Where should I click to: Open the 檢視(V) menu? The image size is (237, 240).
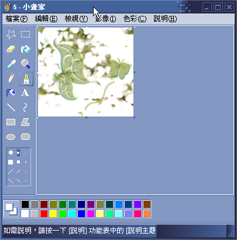point(76,19)
